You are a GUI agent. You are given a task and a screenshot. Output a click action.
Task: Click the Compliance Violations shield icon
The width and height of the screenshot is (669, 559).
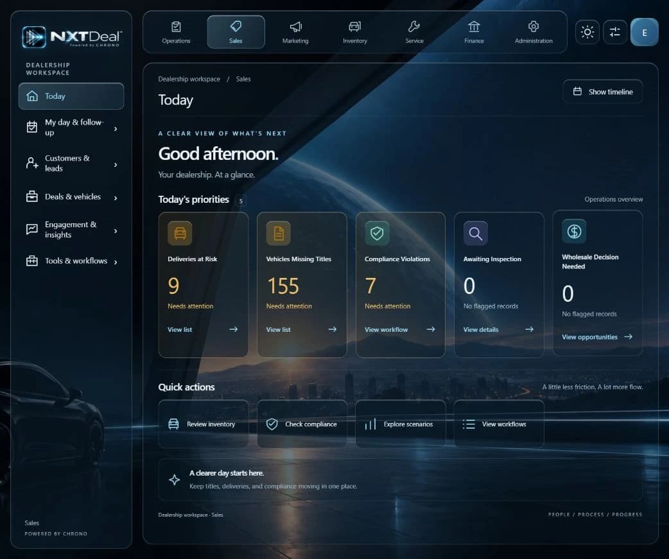click(377, 233)
